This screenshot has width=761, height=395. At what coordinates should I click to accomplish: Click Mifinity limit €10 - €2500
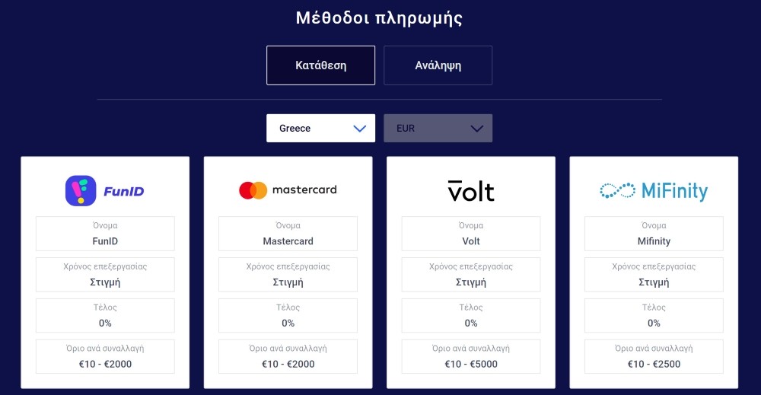pos(654,357)
